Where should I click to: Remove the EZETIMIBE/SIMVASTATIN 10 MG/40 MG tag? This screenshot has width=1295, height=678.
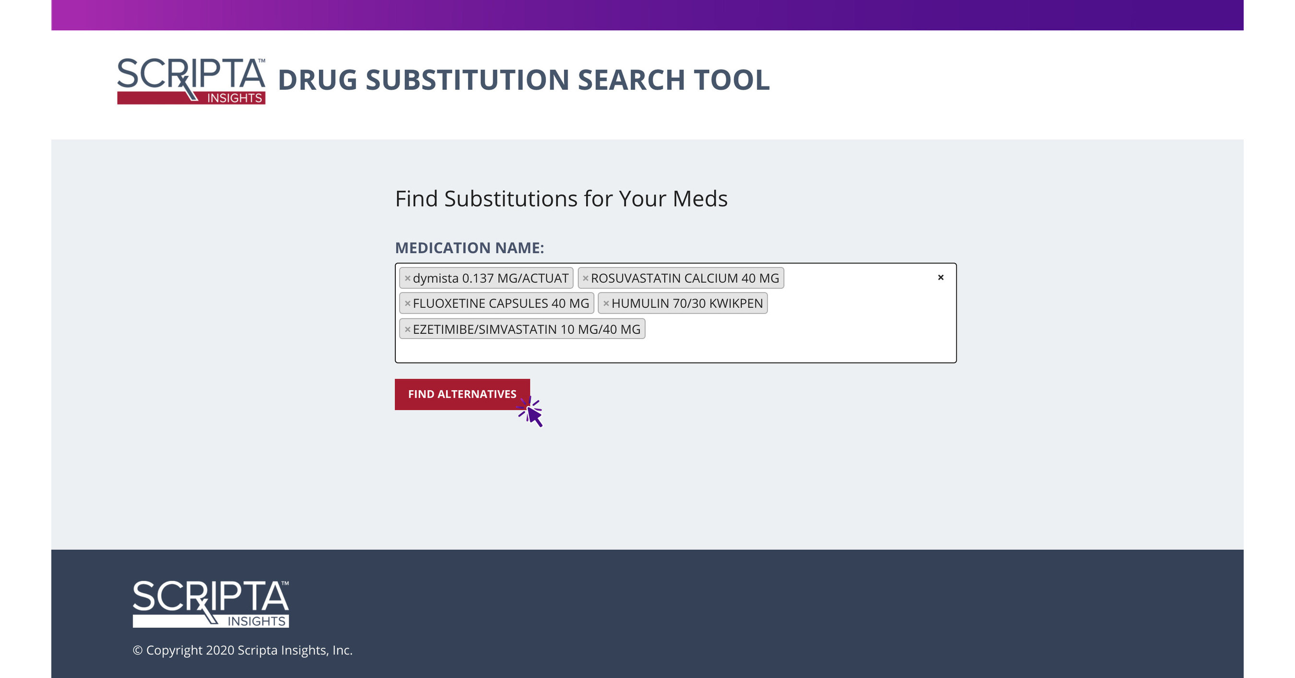407,329
